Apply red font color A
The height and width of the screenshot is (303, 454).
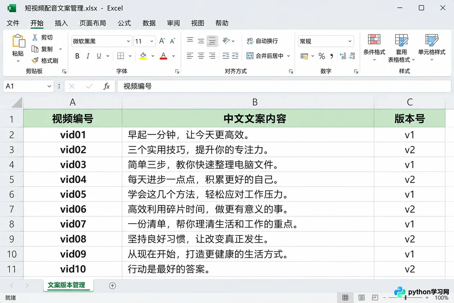[164, 56]
